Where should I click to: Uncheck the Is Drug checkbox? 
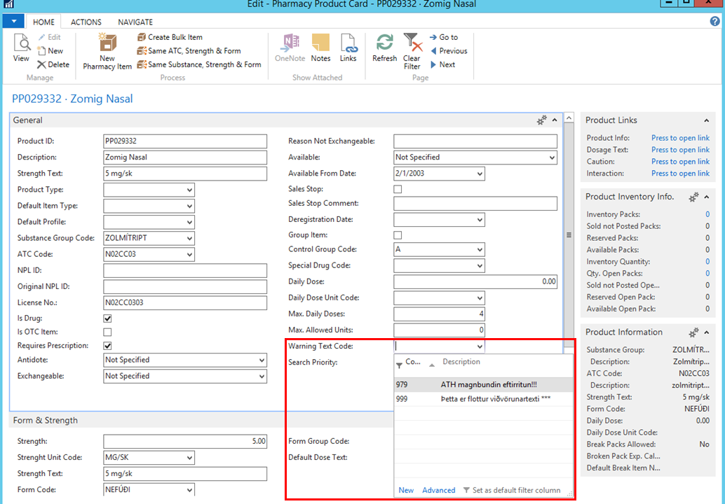[x=107, y=318]
